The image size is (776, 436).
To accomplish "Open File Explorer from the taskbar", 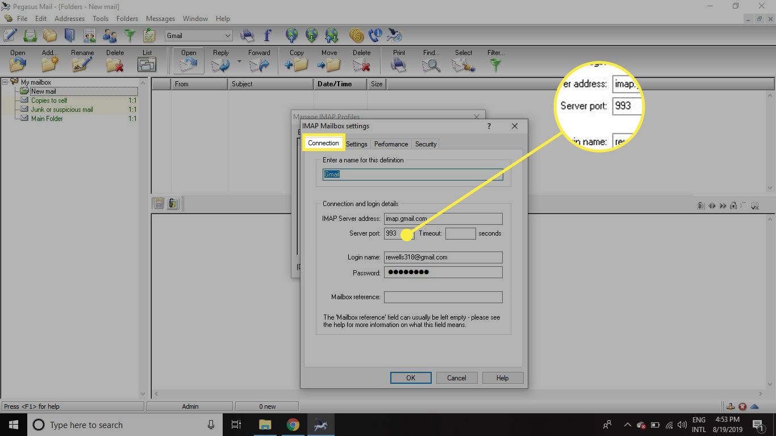I will 265,425.
